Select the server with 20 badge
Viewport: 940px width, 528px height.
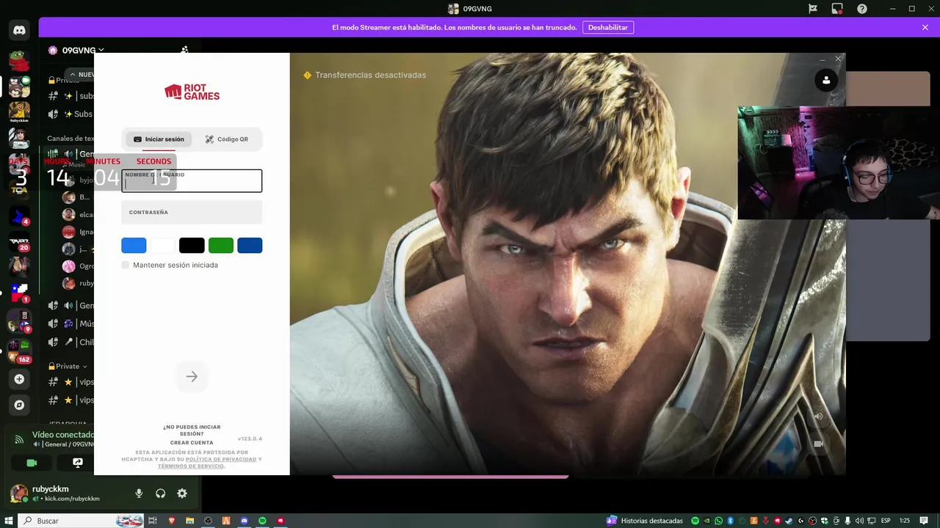coord(19,242)
